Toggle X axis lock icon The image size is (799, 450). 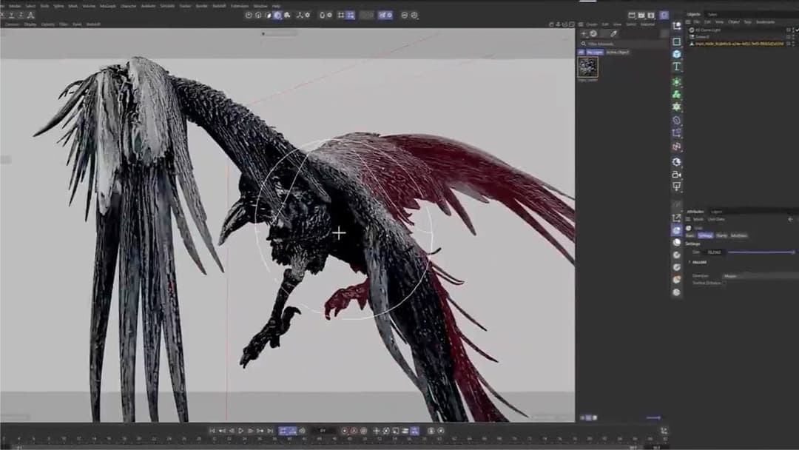(2, 16)
